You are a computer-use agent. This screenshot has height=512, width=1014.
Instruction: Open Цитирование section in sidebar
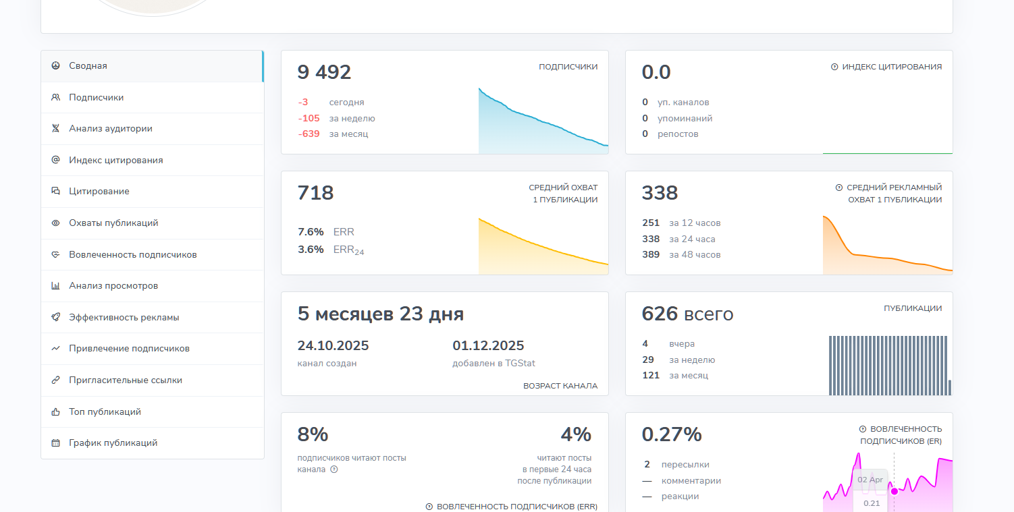coord(99,192)
